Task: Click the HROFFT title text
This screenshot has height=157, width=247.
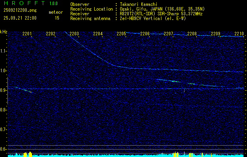Action: click(24, 3)
